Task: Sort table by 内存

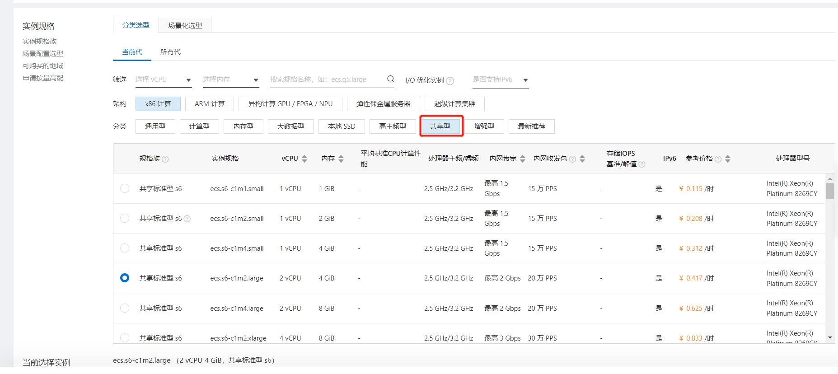Action: pyautogui.click(x=341, y=159)
